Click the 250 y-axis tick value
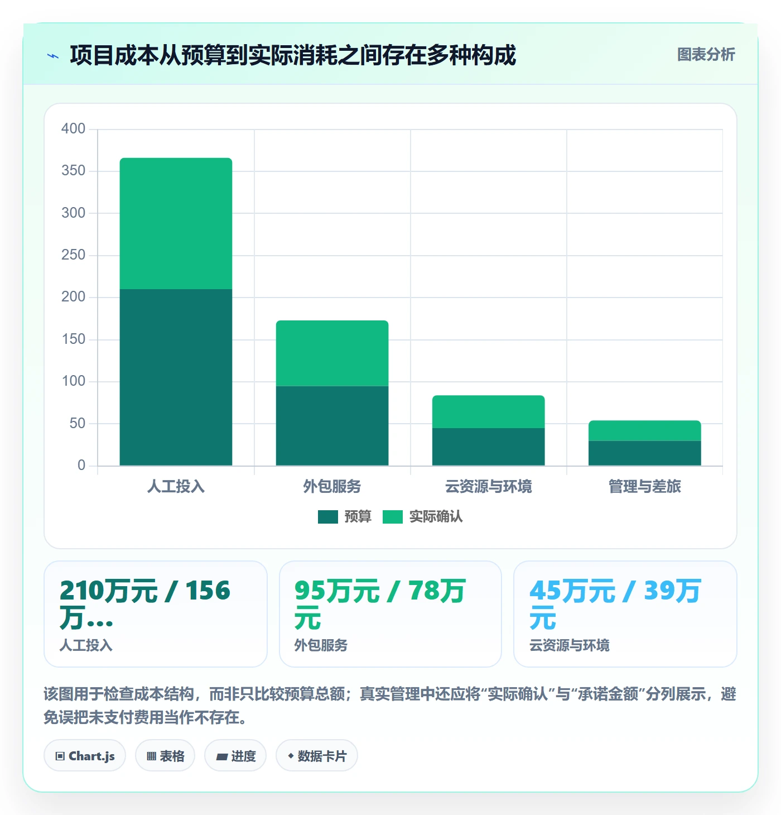The width and height of the screenshot is (781, 815). click(74, 255)
